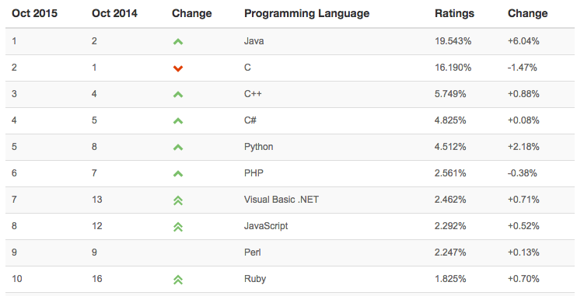Click the Programming Language column header
Image resolution: width=577 pixels, height=296 pixels.
click(x=307, y=14)
